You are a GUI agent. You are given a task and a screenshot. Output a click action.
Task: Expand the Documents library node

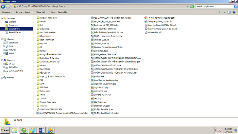coord(4,43)
